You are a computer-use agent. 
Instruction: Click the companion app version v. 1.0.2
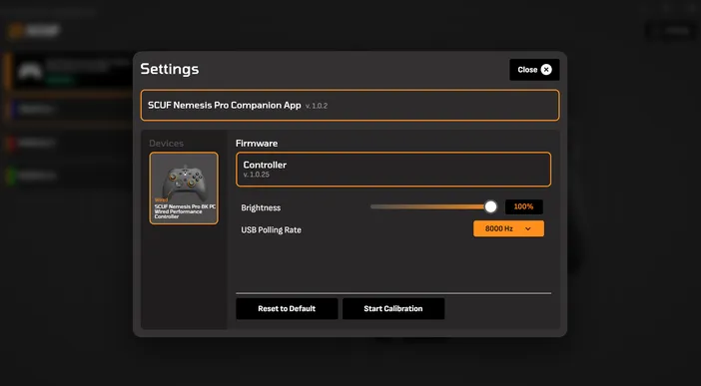click(317, 106)
